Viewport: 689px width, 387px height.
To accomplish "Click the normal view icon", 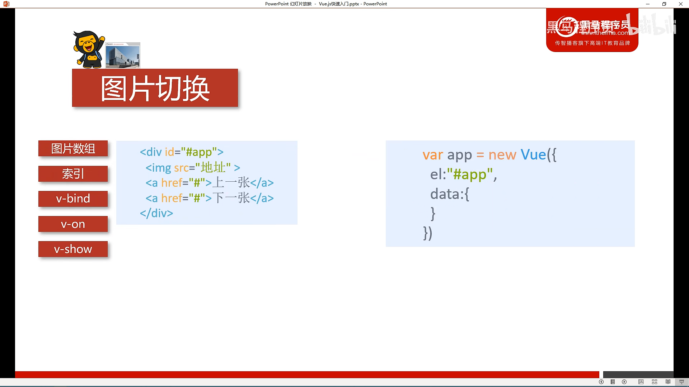I will [641, 382].
